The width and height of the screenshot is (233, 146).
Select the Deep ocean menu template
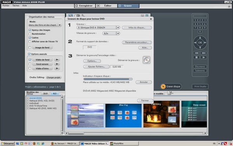tap(194, 114)
